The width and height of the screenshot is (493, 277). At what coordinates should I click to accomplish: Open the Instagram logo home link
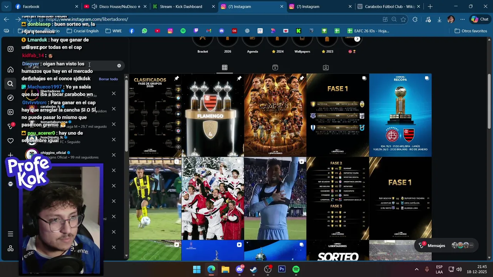[10, 49]
